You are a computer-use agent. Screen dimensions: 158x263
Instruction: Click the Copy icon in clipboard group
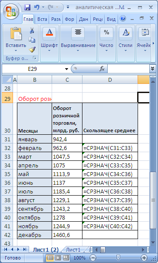[x=32, y=40]
